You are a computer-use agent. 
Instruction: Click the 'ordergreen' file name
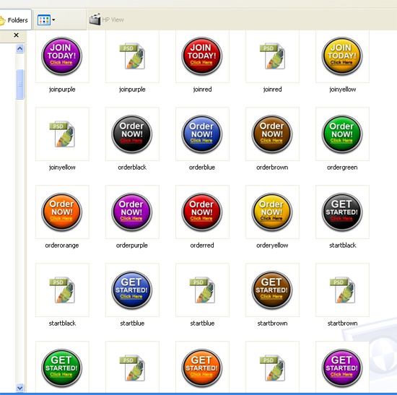342,168
